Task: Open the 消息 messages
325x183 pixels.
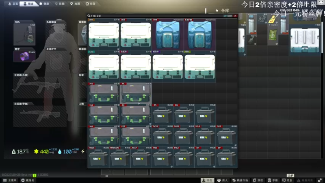Action: [x=287, y=180]
